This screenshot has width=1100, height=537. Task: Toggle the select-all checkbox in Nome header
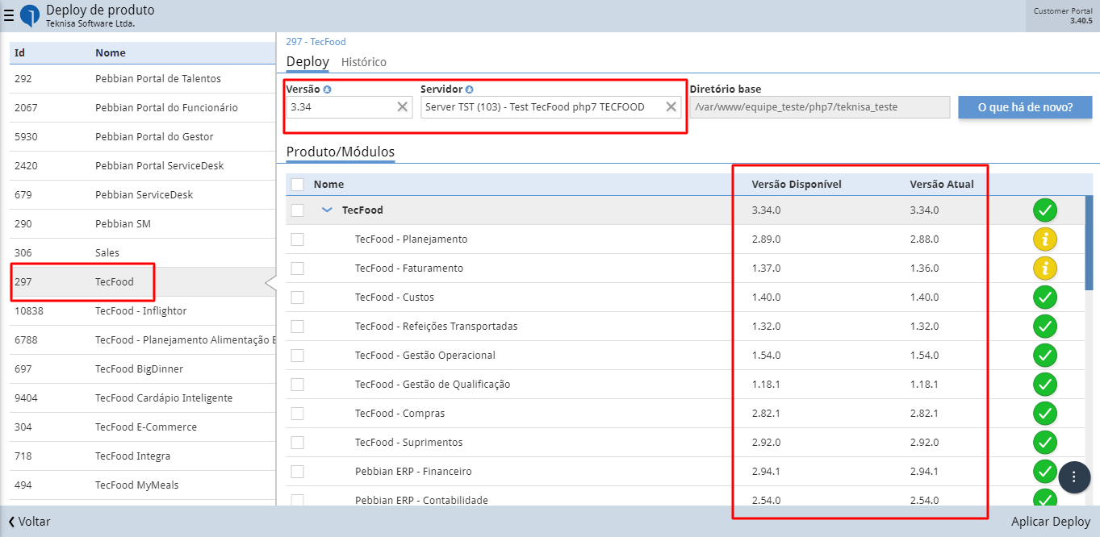pyautogui.click(x=298, y=185)
